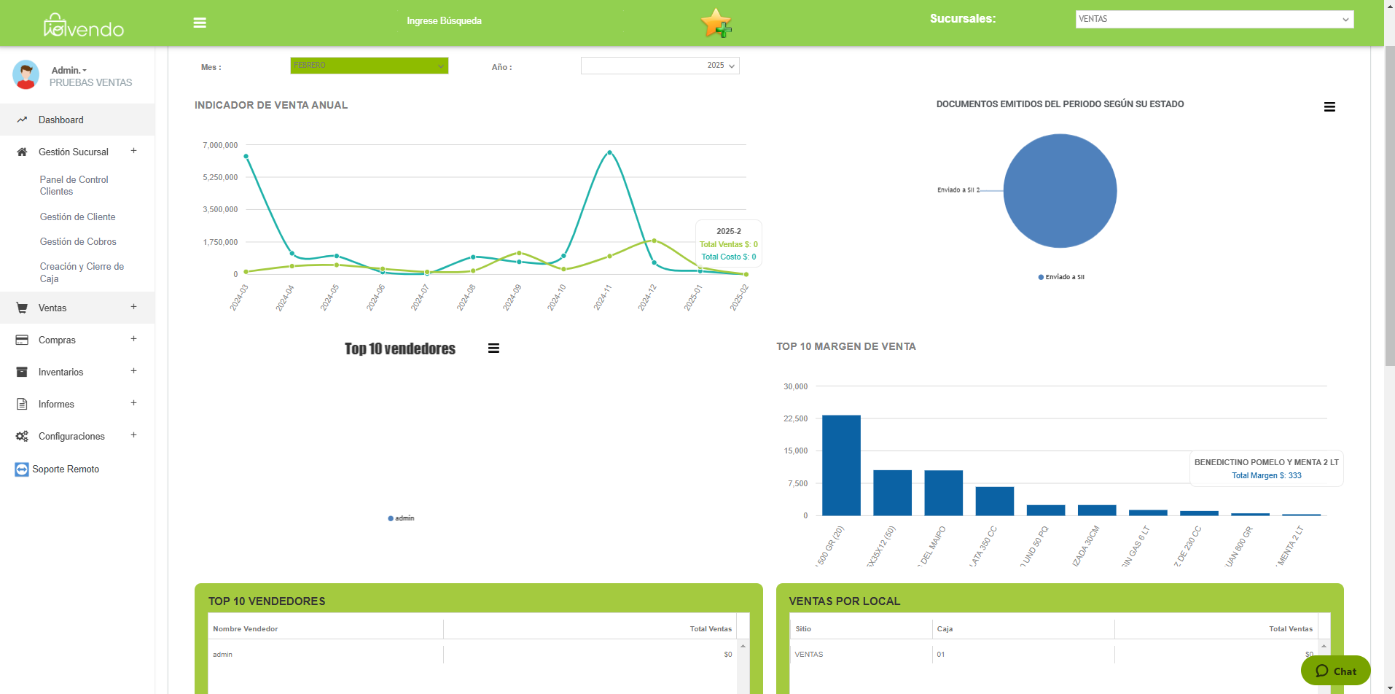Go to Gestión de Cobros

pyautogui.click(x=78, y=241)
